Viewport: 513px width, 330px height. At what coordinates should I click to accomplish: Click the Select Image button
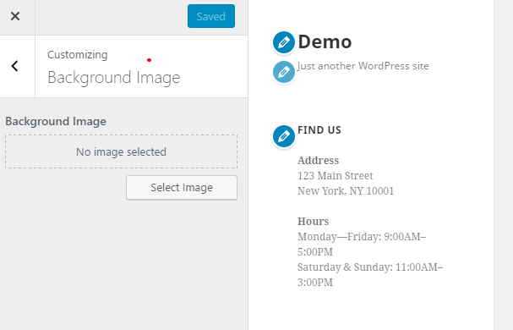(x=182, y=188)
